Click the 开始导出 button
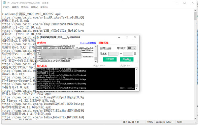Screen dimensions: 198x125 [127, 59]
